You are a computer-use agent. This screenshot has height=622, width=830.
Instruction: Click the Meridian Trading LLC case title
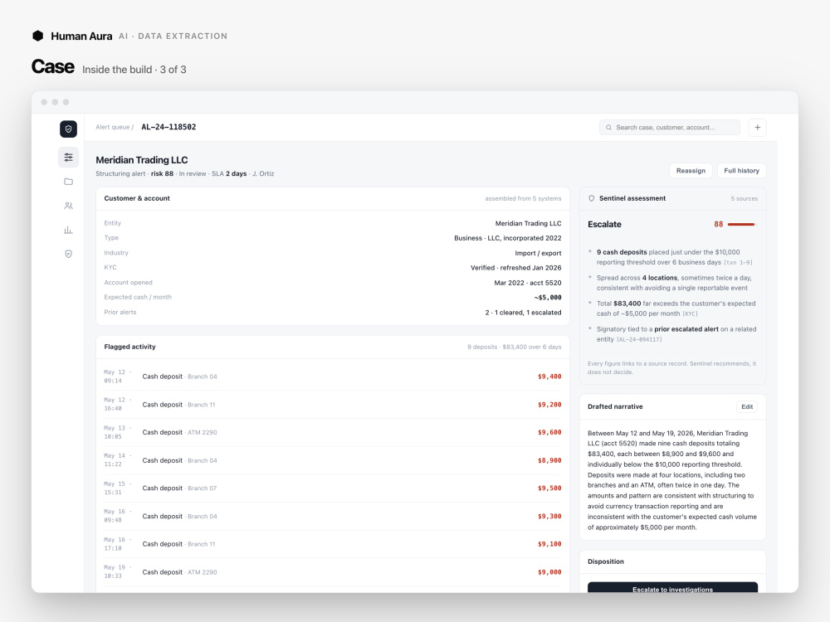pyautogui.click(x=142, y=160)
